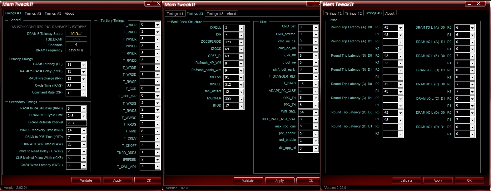Open About tab in left window
Viewport: 491px width, 191px height.
[x=69, y=13]
